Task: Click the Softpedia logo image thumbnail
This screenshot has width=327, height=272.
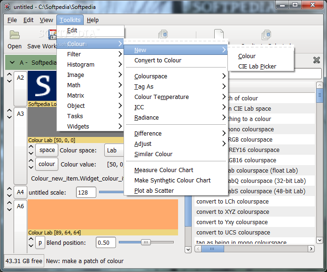Action: (x=42, y=87)
